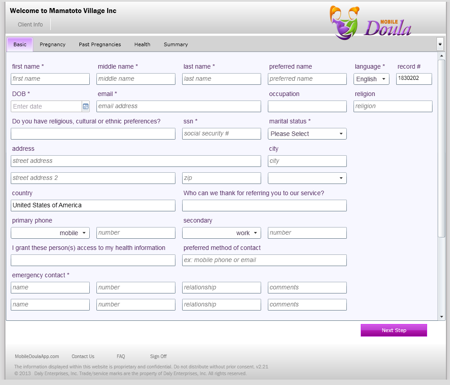The image size is (450, 385).
Task: Focus the second emergency contact comments field
Action: point(307,305)
